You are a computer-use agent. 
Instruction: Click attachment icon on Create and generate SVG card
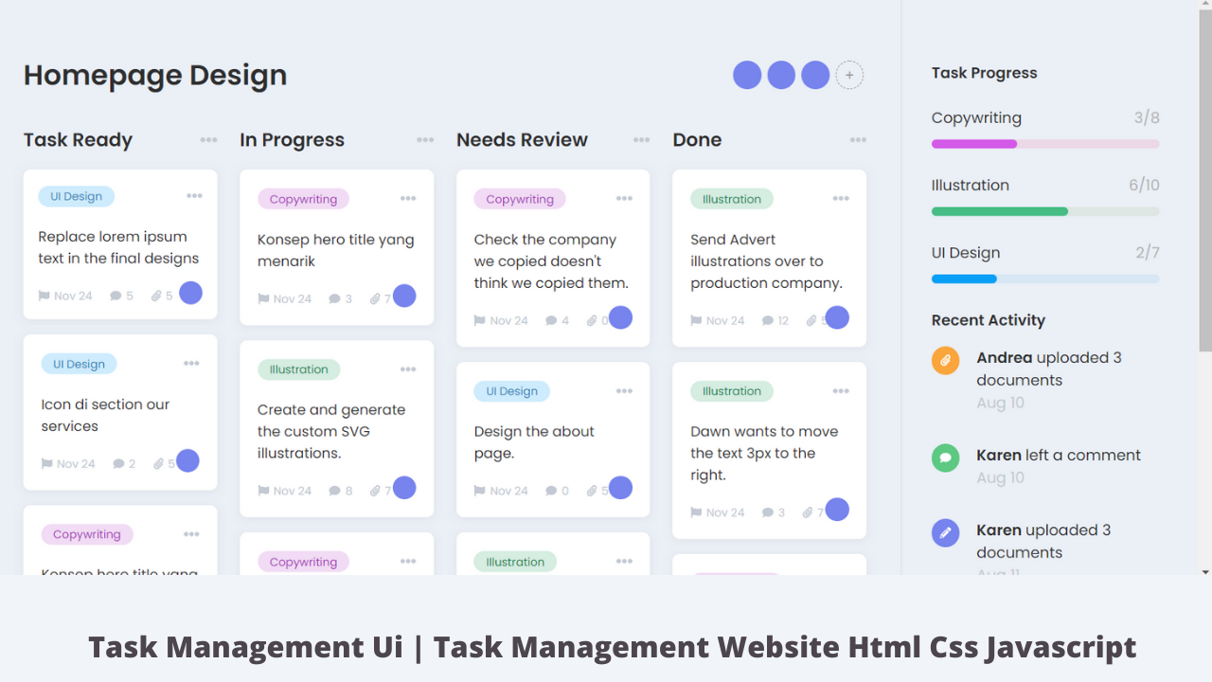coord(375,491)
